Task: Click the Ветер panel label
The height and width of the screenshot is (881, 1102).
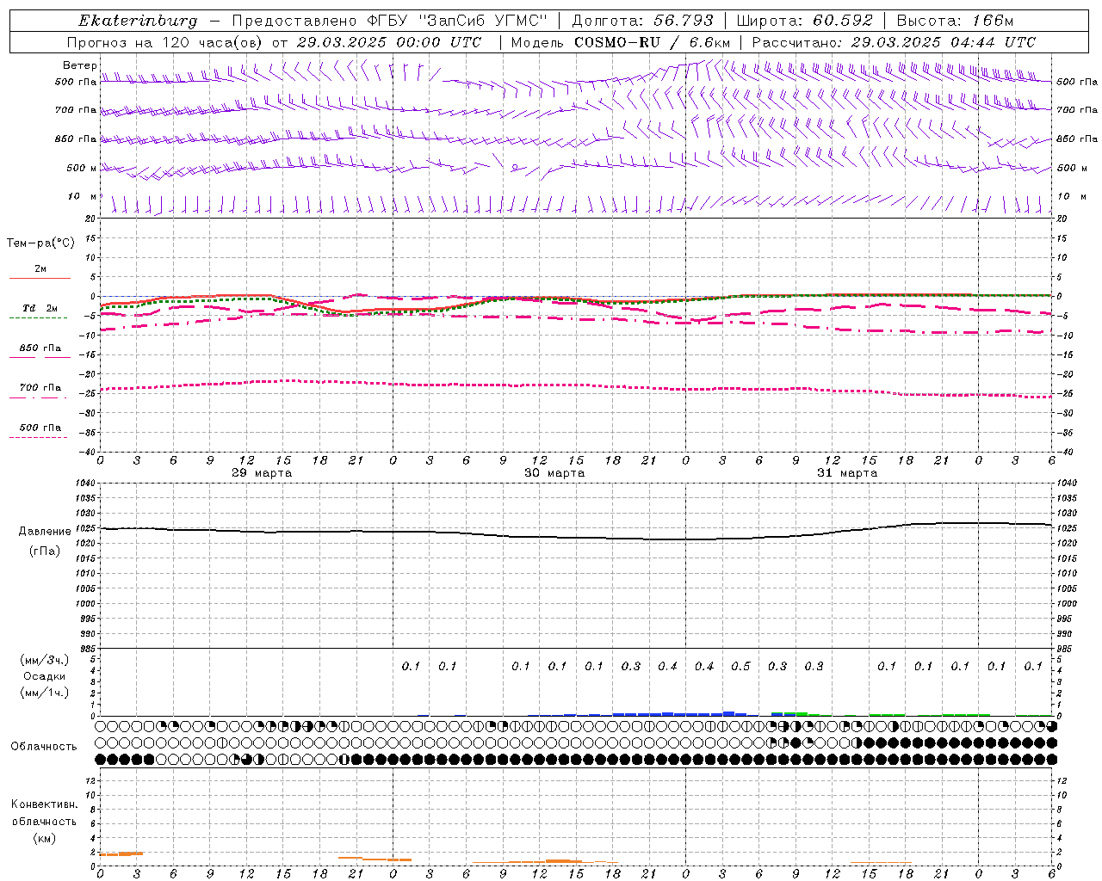Action: pyautogui.click(x=80, y=65)
